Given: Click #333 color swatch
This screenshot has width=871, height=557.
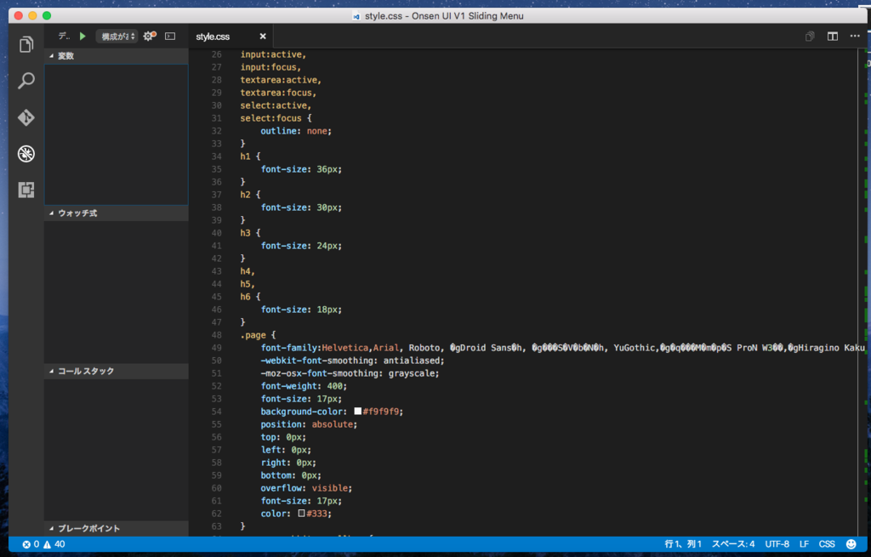Looking at the screenshot, I should (x=301, y=513).
